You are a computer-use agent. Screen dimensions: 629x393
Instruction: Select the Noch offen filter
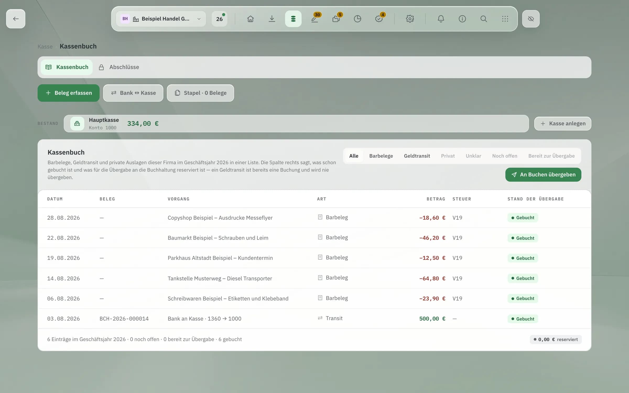(x=505, y=156)
